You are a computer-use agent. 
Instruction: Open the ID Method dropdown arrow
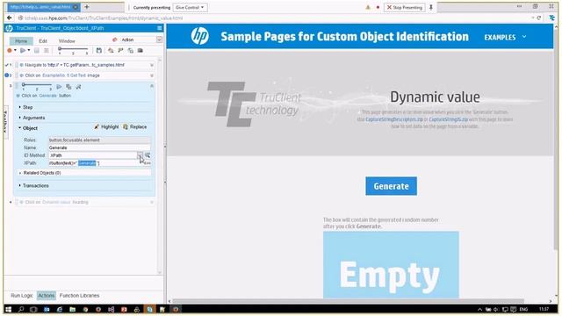[140, 155]
